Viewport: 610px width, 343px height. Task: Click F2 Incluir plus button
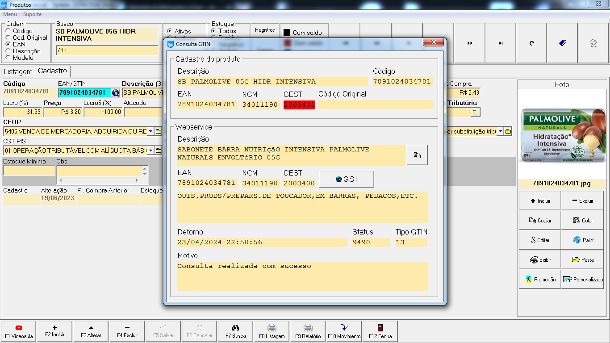[55, 331]
